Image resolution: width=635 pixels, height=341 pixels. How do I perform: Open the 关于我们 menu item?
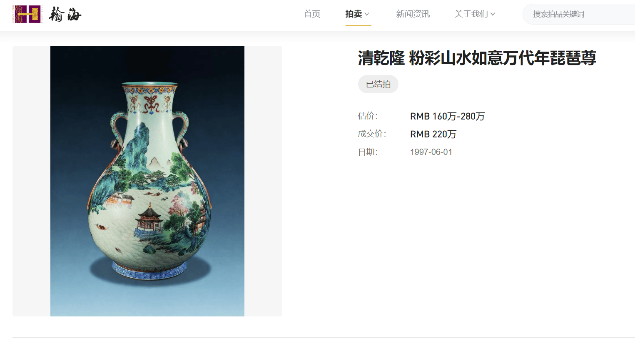pyautogui.click(x=471, y=14)
